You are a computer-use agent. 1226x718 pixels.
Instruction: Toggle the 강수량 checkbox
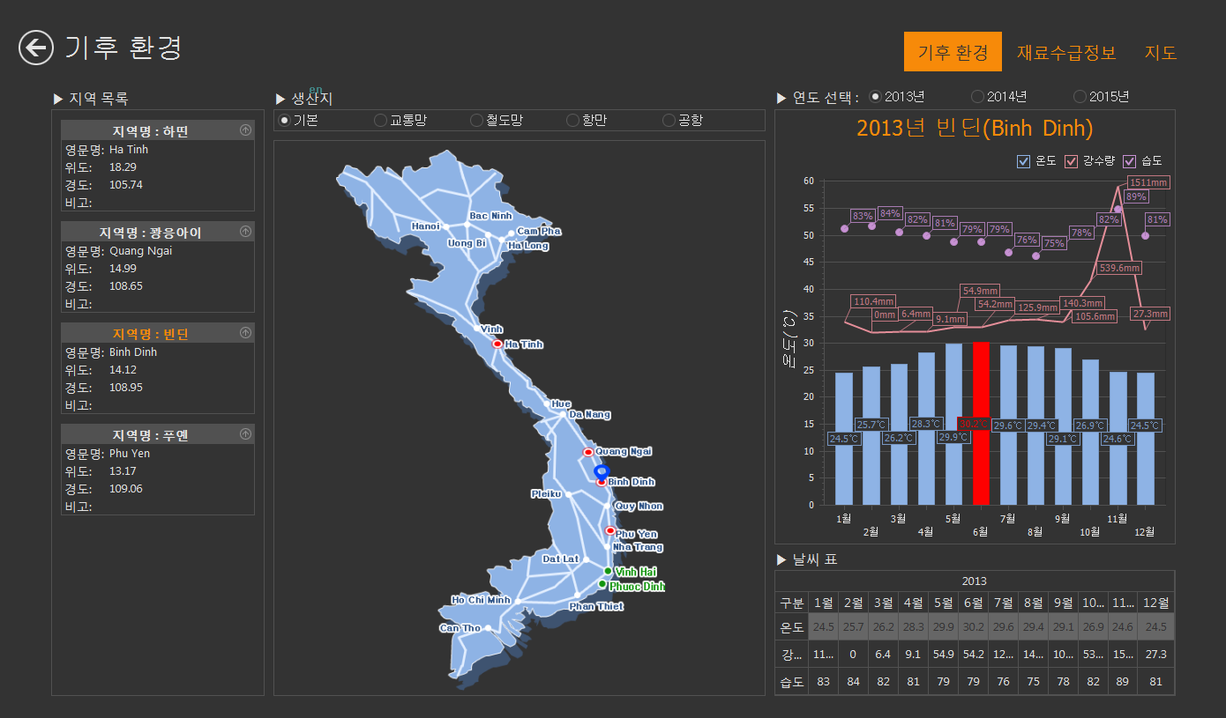[1072, 161]
